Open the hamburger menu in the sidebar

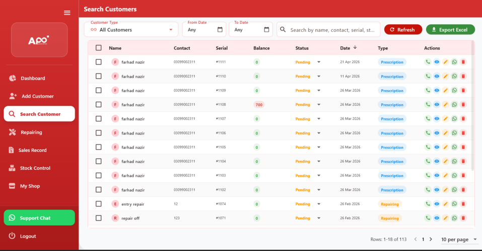pos(67,13)
